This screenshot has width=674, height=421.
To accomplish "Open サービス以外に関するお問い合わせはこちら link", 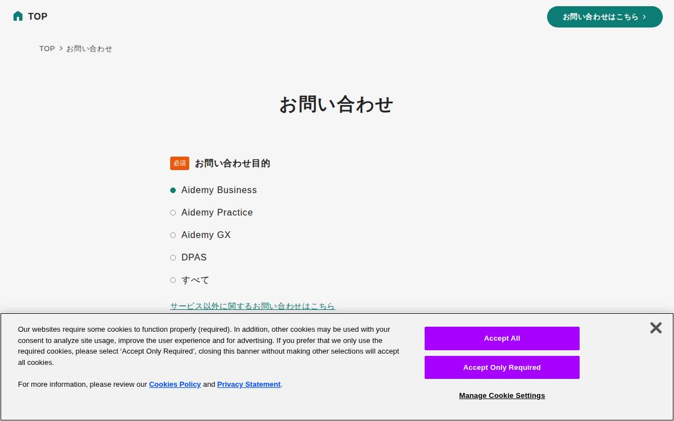I will 253,306.
